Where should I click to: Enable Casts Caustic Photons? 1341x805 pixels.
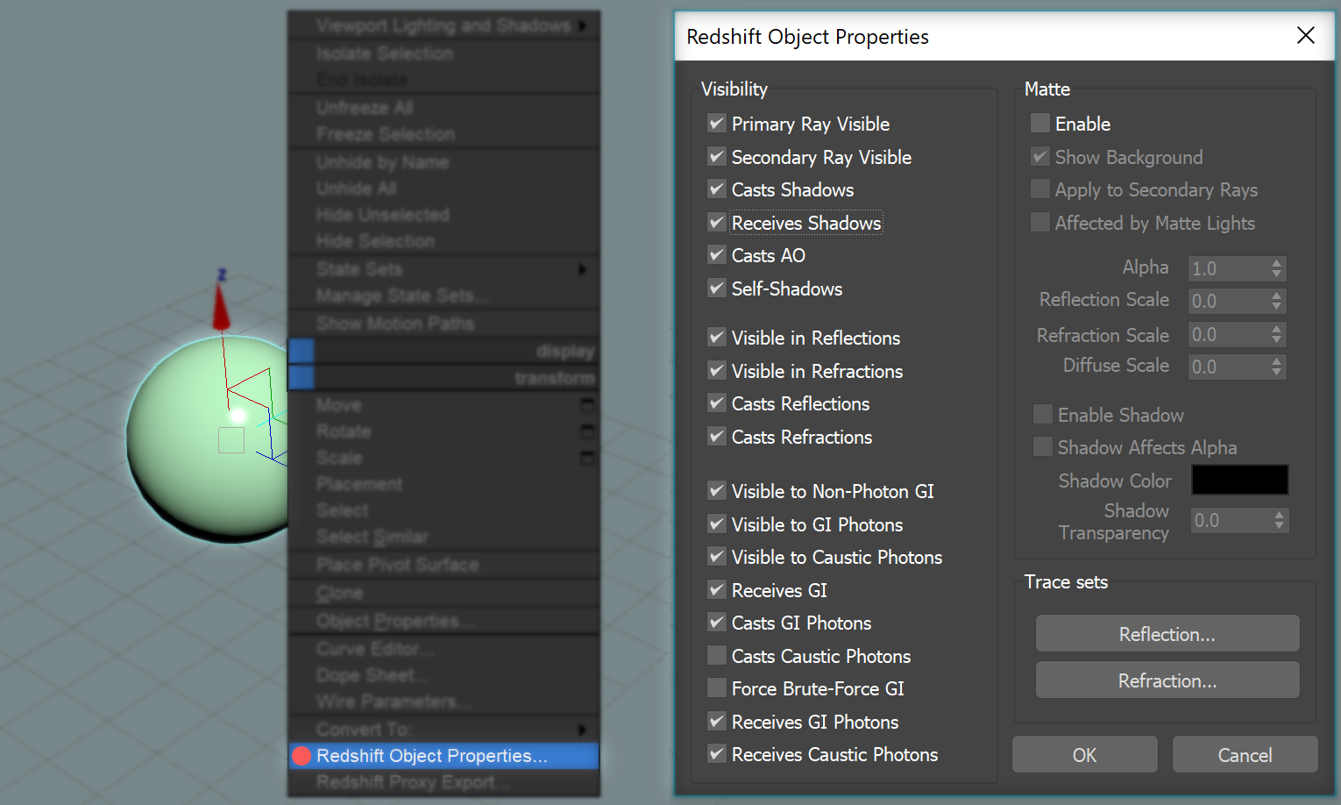tap(717, 656)
